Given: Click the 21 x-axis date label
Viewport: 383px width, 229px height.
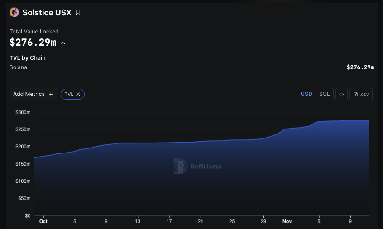Looking at the screenshot, I should point(200,221).
